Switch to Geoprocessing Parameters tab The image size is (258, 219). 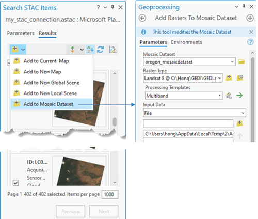pos(153,42)
